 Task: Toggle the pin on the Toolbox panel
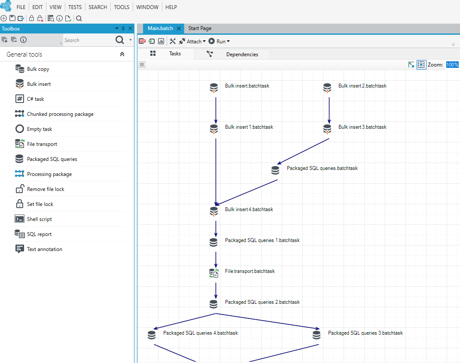[123, 28]
